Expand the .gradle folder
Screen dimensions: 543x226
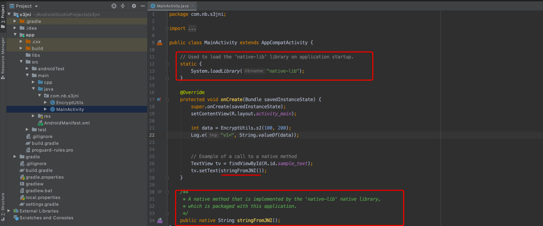click(15, 21)
